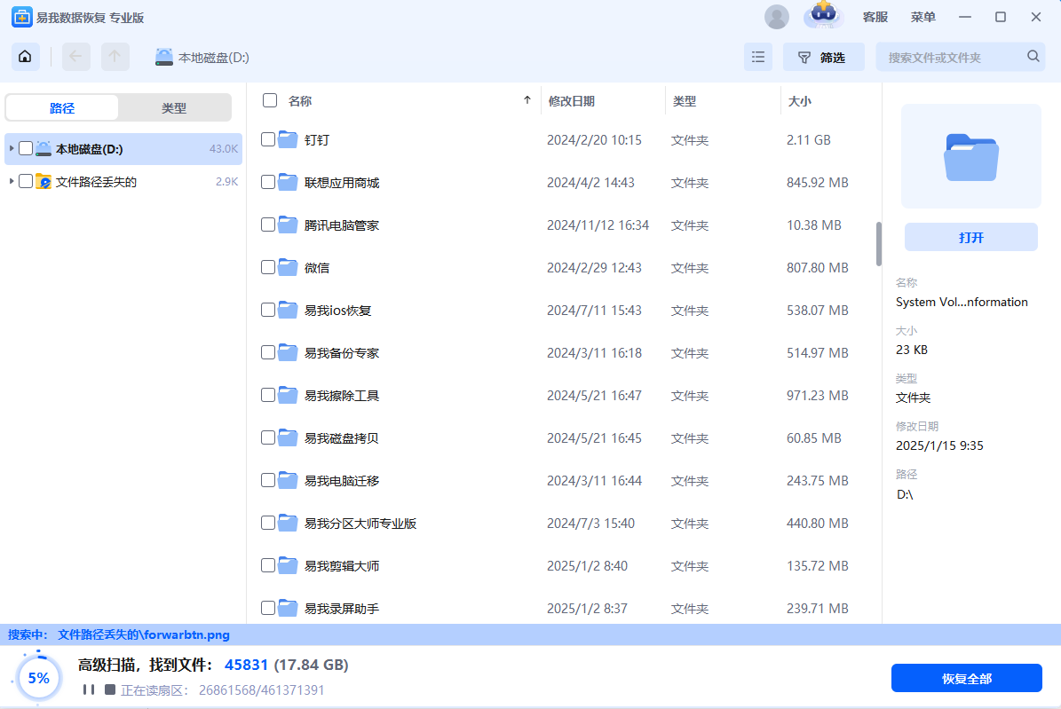
Task: Open the robot assistant mascot icon
Action: (x=823, y=15)
